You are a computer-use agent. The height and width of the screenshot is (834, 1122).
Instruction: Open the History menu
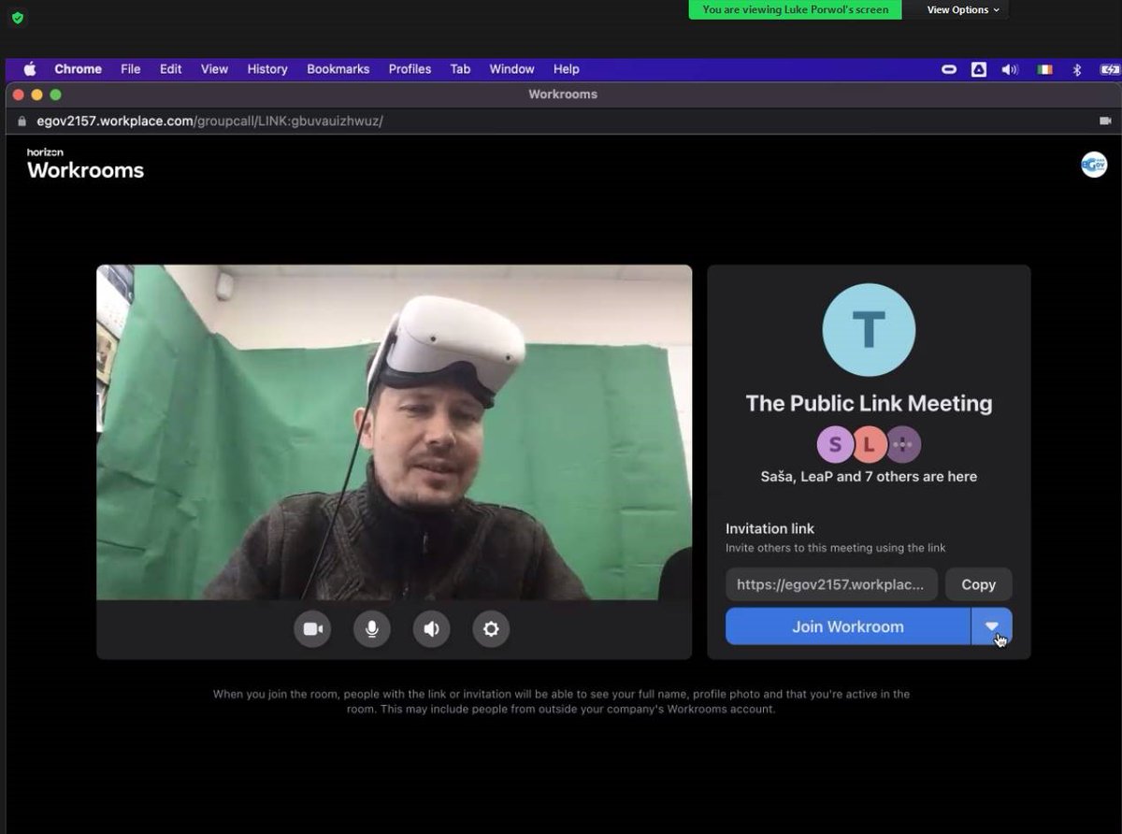(267, 69)
